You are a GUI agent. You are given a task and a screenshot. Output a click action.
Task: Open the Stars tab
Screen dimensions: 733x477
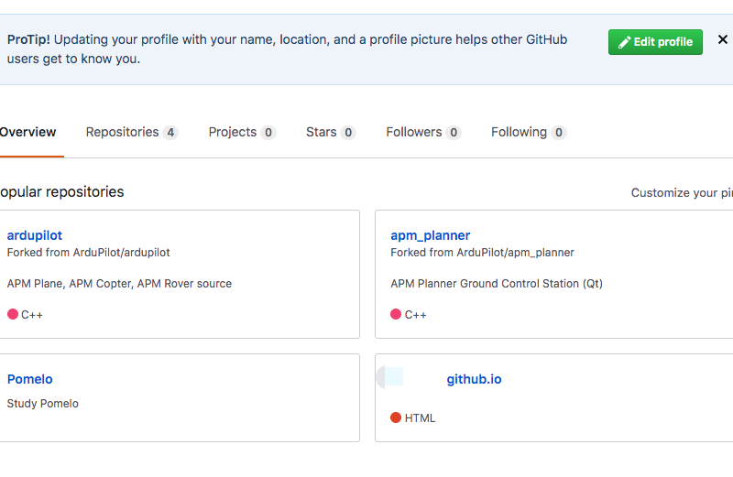pos(321,132)
